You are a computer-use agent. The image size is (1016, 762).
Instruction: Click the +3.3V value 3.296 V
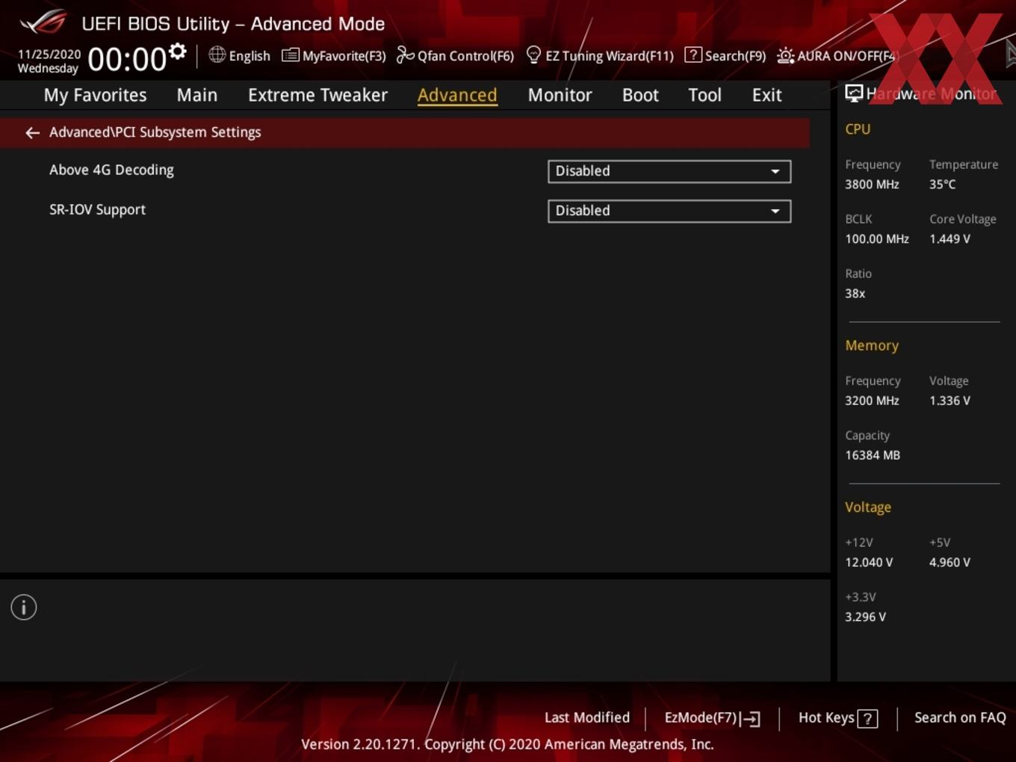[x=865, y=617]
